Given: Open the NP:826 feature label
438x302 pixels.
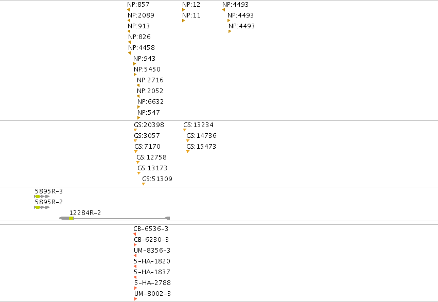Looking at the screenshot, I should click(139, 37).
